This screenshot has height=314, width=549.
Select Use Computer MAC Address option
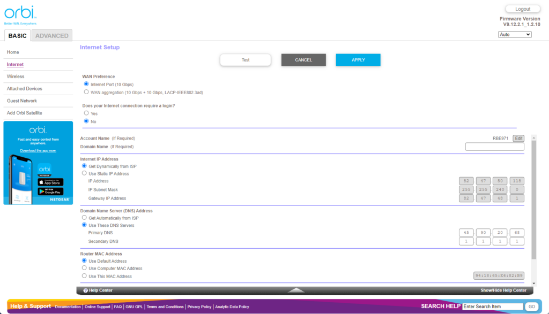[84, 268]
